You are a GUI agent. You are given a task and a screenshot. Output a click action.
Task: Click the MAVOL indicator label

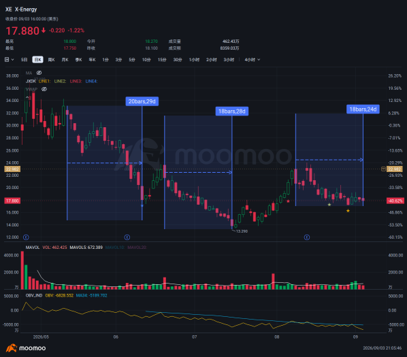[33, 248]
